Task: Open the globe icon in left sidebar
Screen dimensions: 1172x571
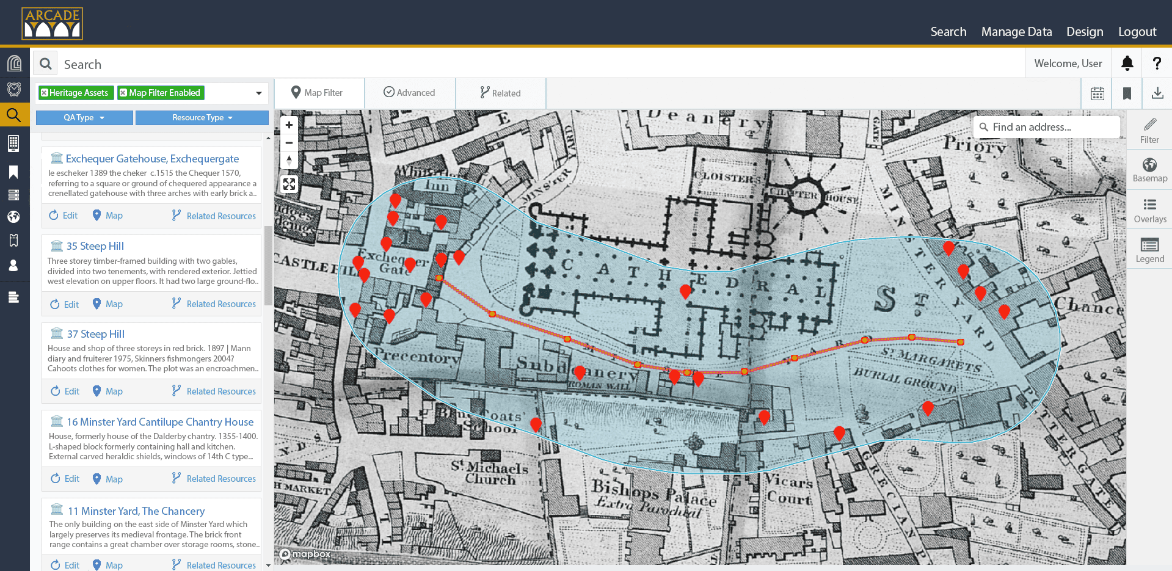Action: pyautogui.click(x=13, y=217)
